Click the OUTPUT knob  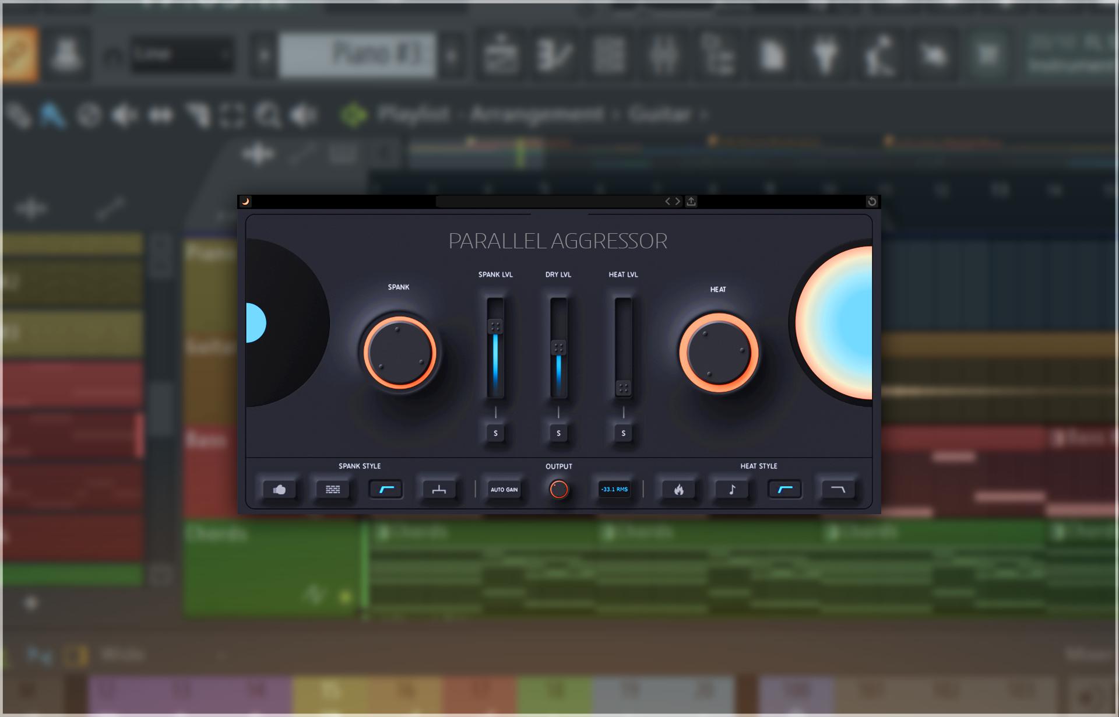pos(559,490)
